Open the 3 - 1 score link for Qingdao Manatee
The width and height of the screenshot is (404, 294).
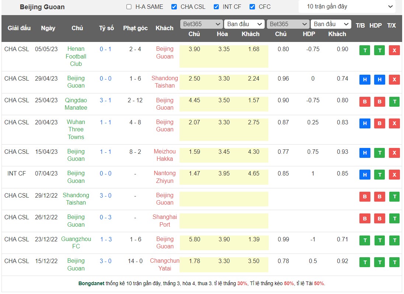pyautogui.click(x=105, y=100)
